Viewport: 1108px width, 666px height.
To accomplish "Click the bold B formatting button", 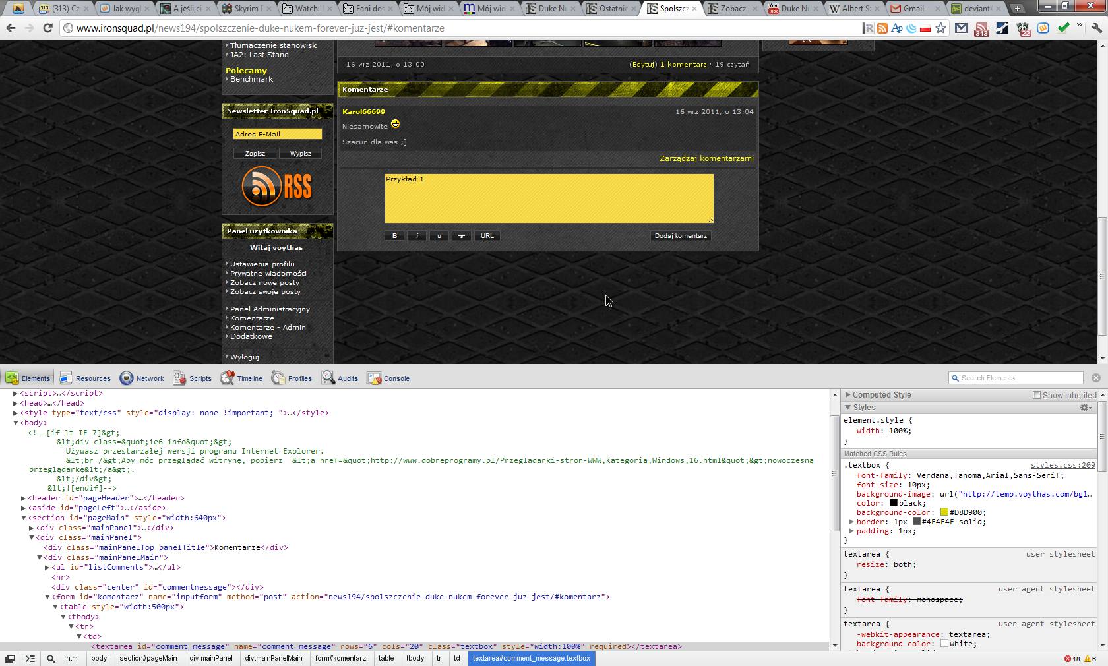I will [x=394, y=235].
